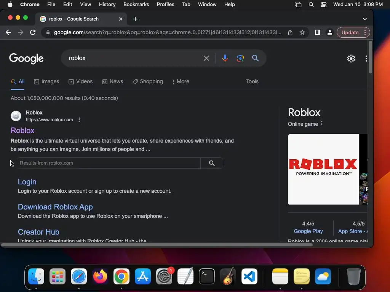The width and height of the screenshot is (390, 292).
Task: Open the Profiles menu
Action: [x=165, y=5]
